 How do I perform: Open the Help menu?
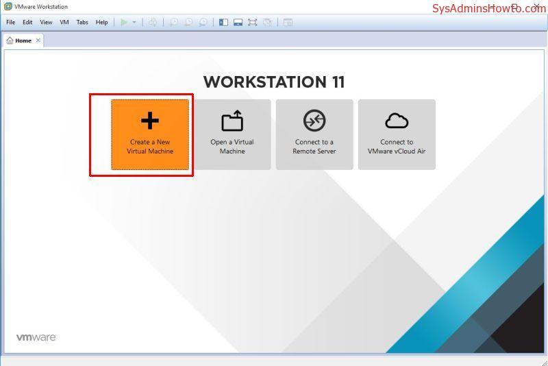101,23
